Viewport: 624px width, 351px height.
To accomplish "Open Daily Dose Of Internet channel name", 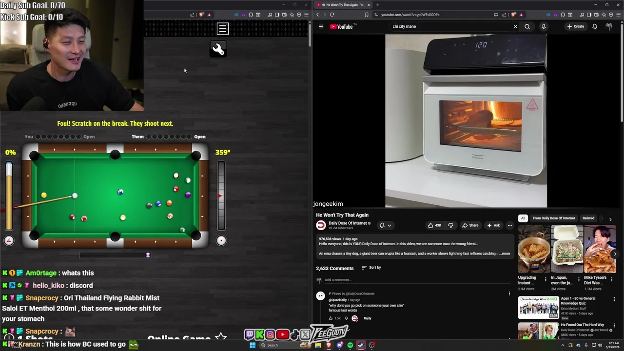I will (x=348, y=223).
